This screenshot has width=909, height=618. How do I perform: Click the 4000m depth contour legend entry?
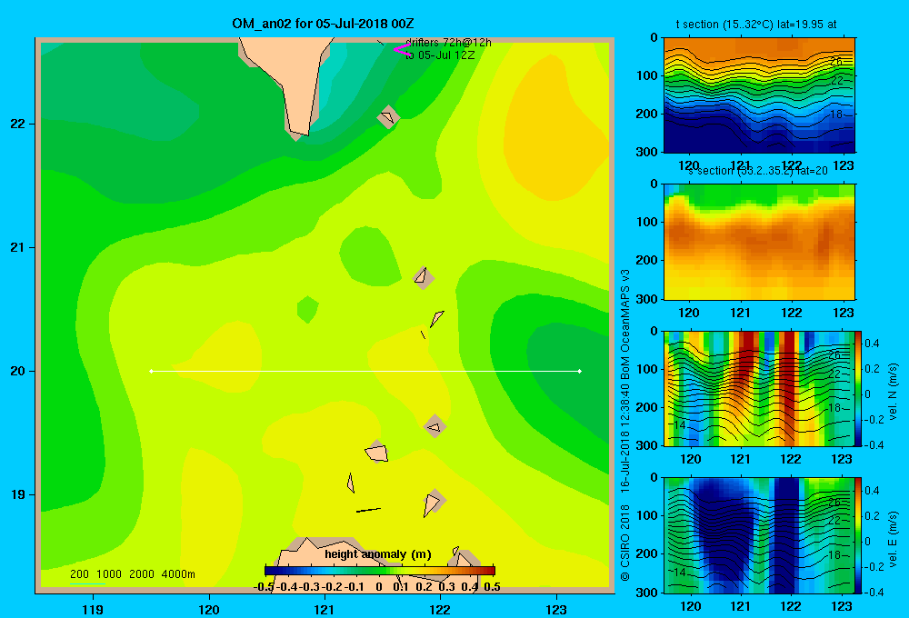tap(178, 574)
